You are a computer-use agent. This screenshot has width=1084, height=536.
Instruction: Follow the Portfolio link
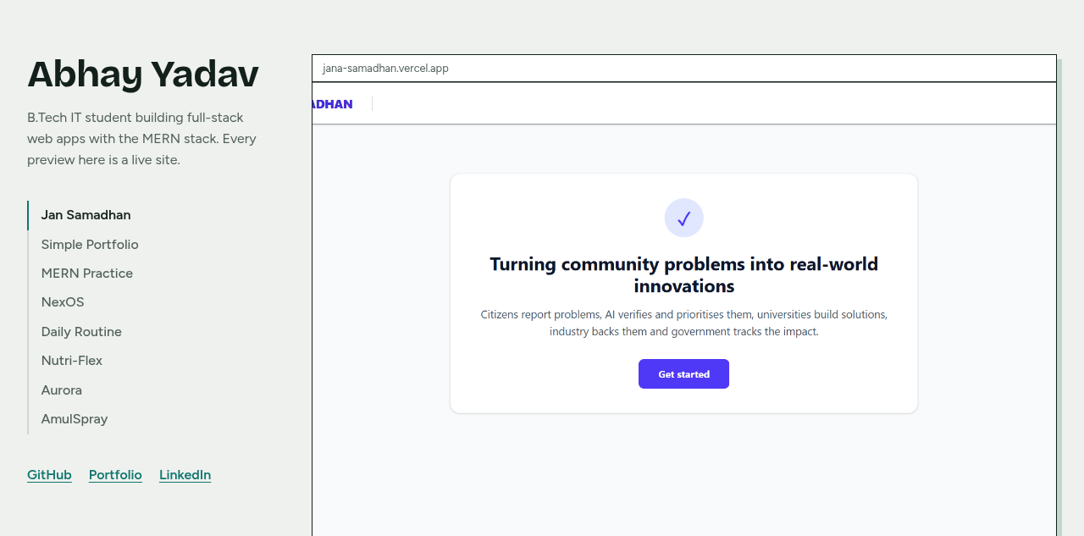[x=115, y=475]
